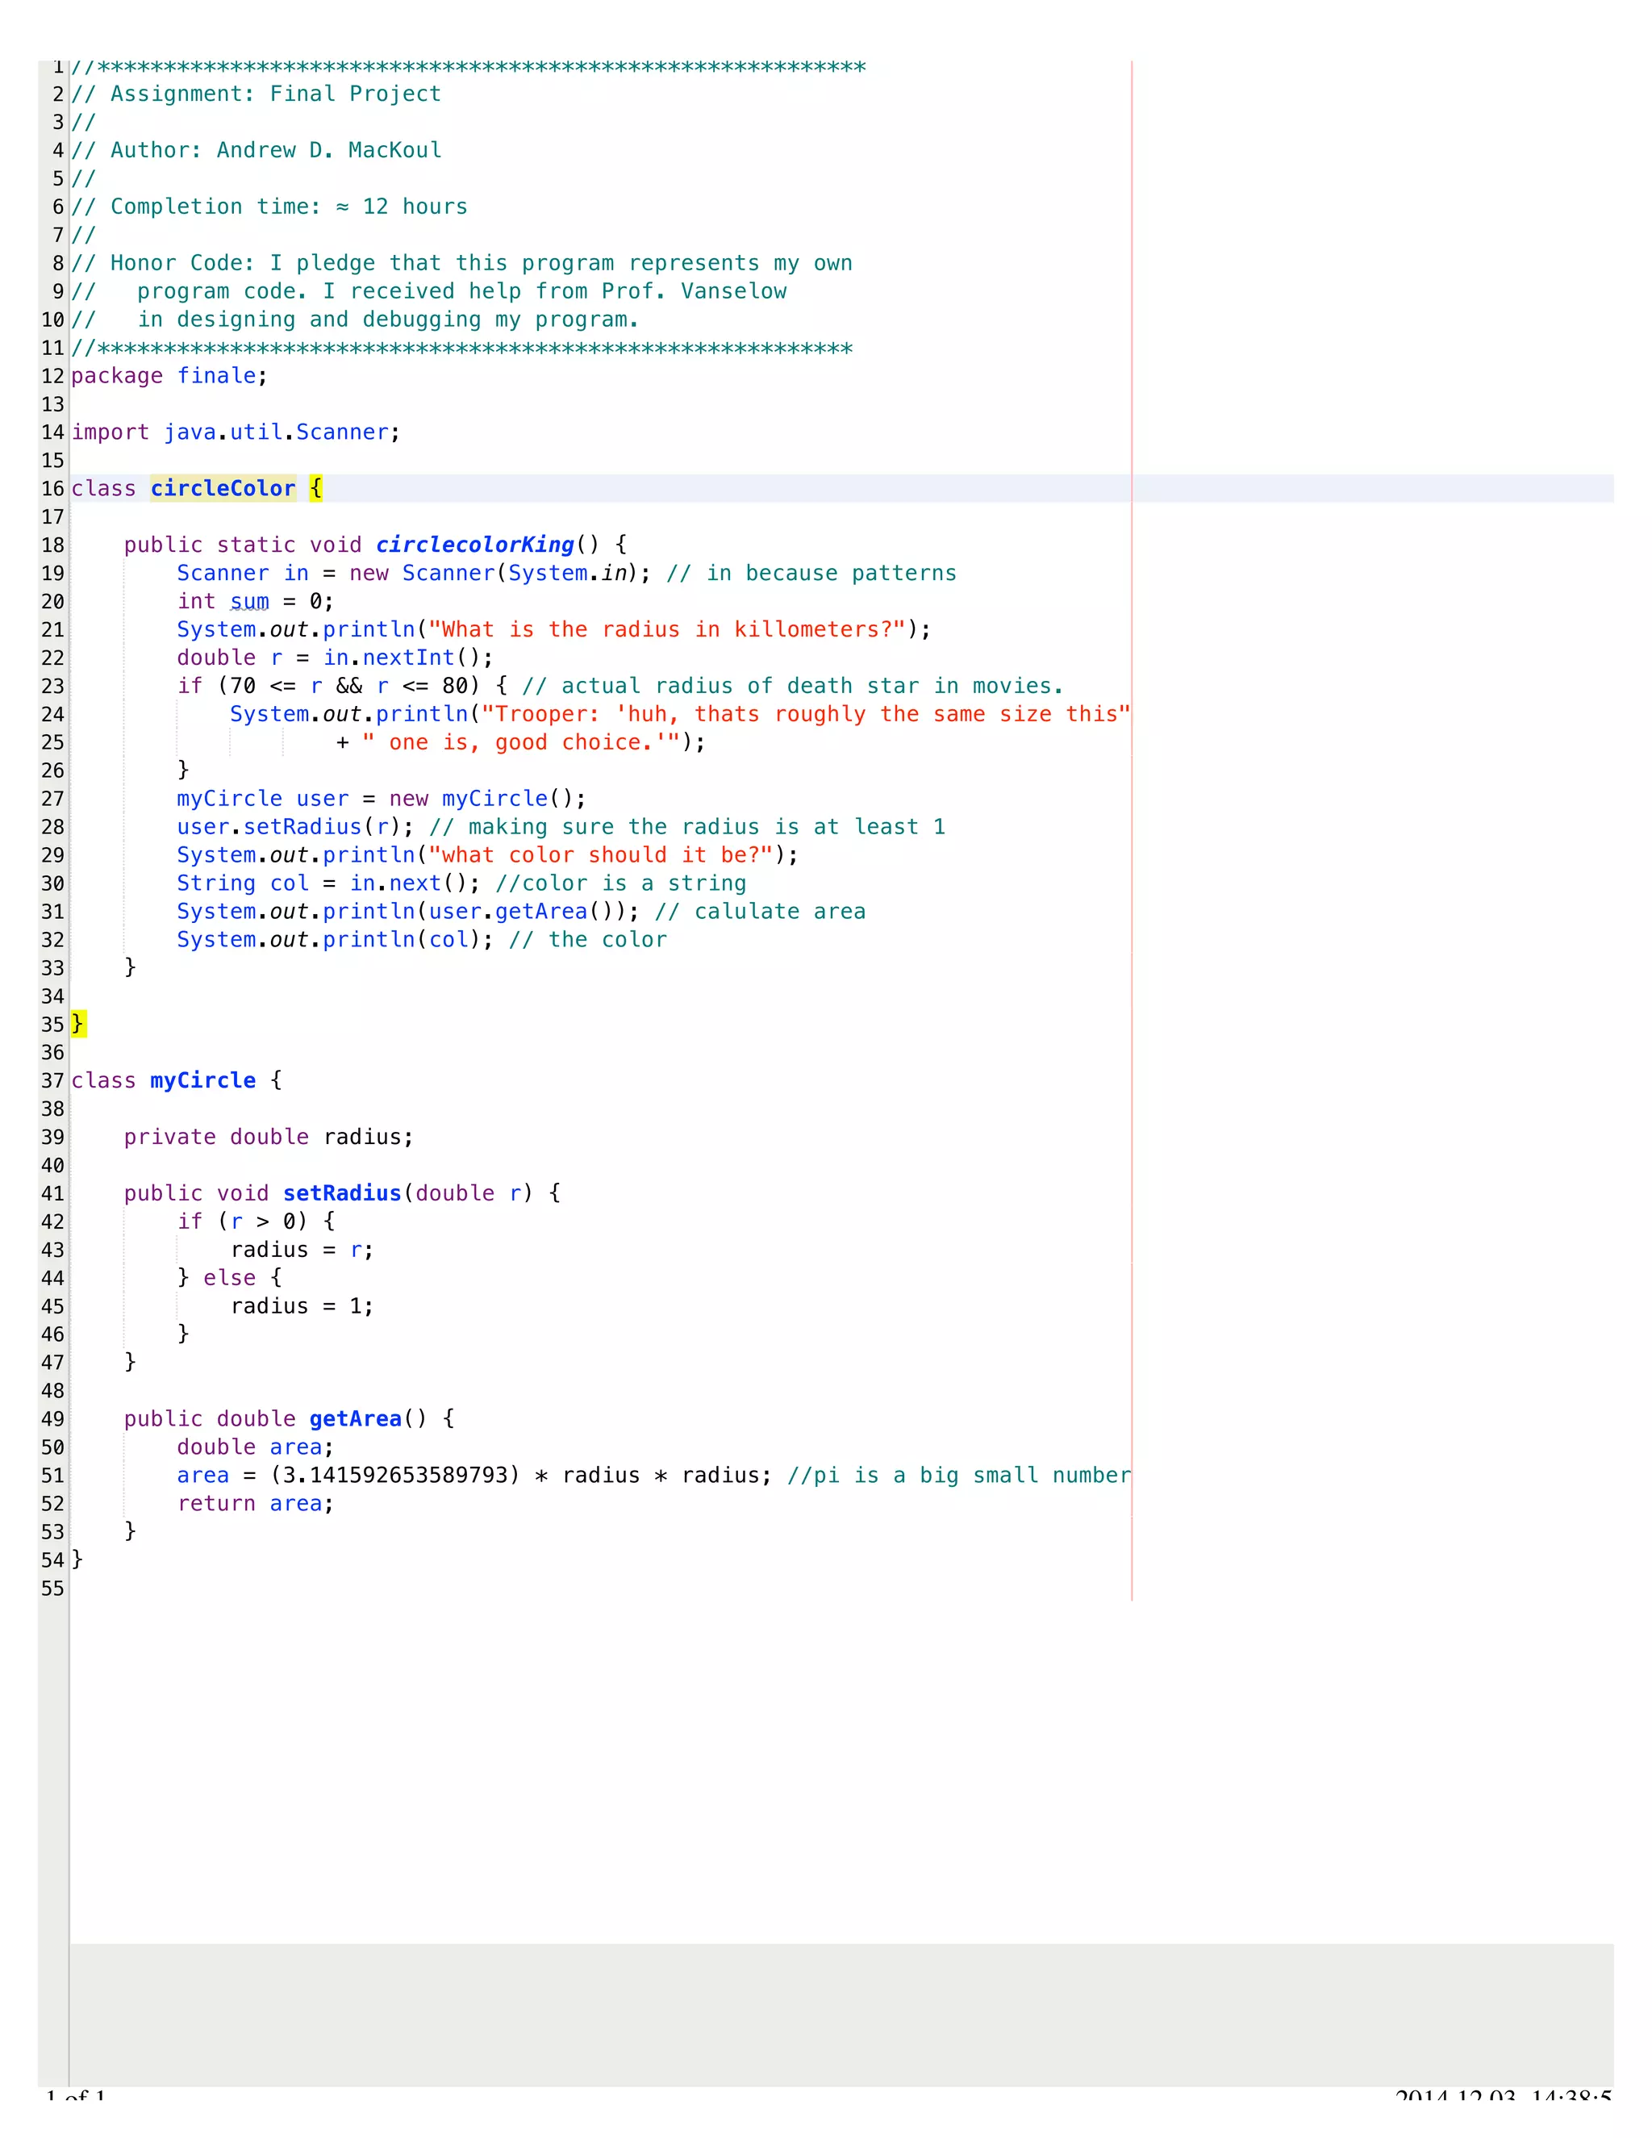Click the 'radius = r;' assignment
This screenshot has width=1652, height=2138.
coord(302,1250)
